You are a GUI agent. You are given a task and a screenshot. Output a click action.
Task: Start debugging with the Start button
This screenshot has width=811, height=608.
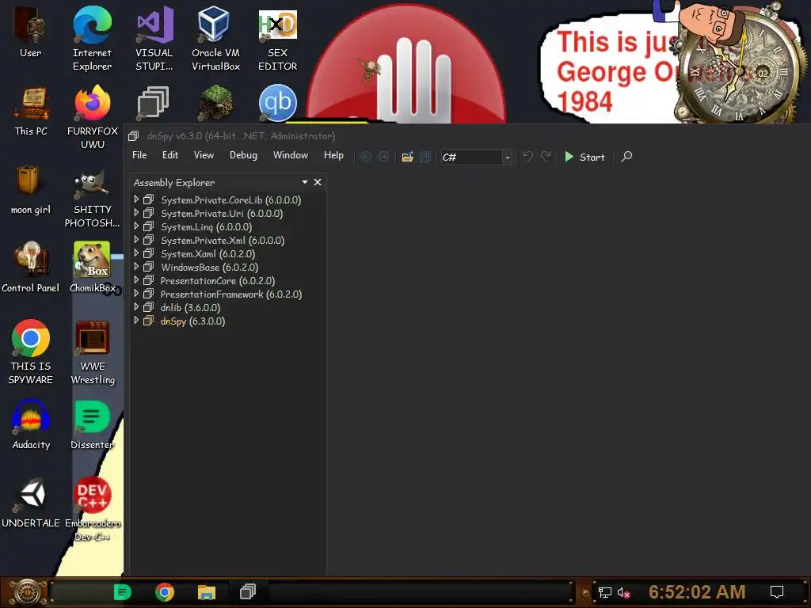[584, 157]
